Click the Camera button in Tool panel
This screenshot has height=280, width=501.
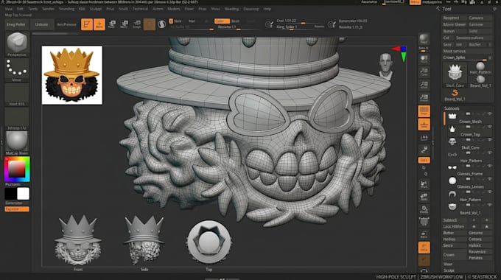point(480,18)
